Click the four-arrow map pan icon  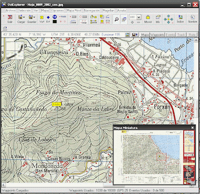tap(168, 19)
